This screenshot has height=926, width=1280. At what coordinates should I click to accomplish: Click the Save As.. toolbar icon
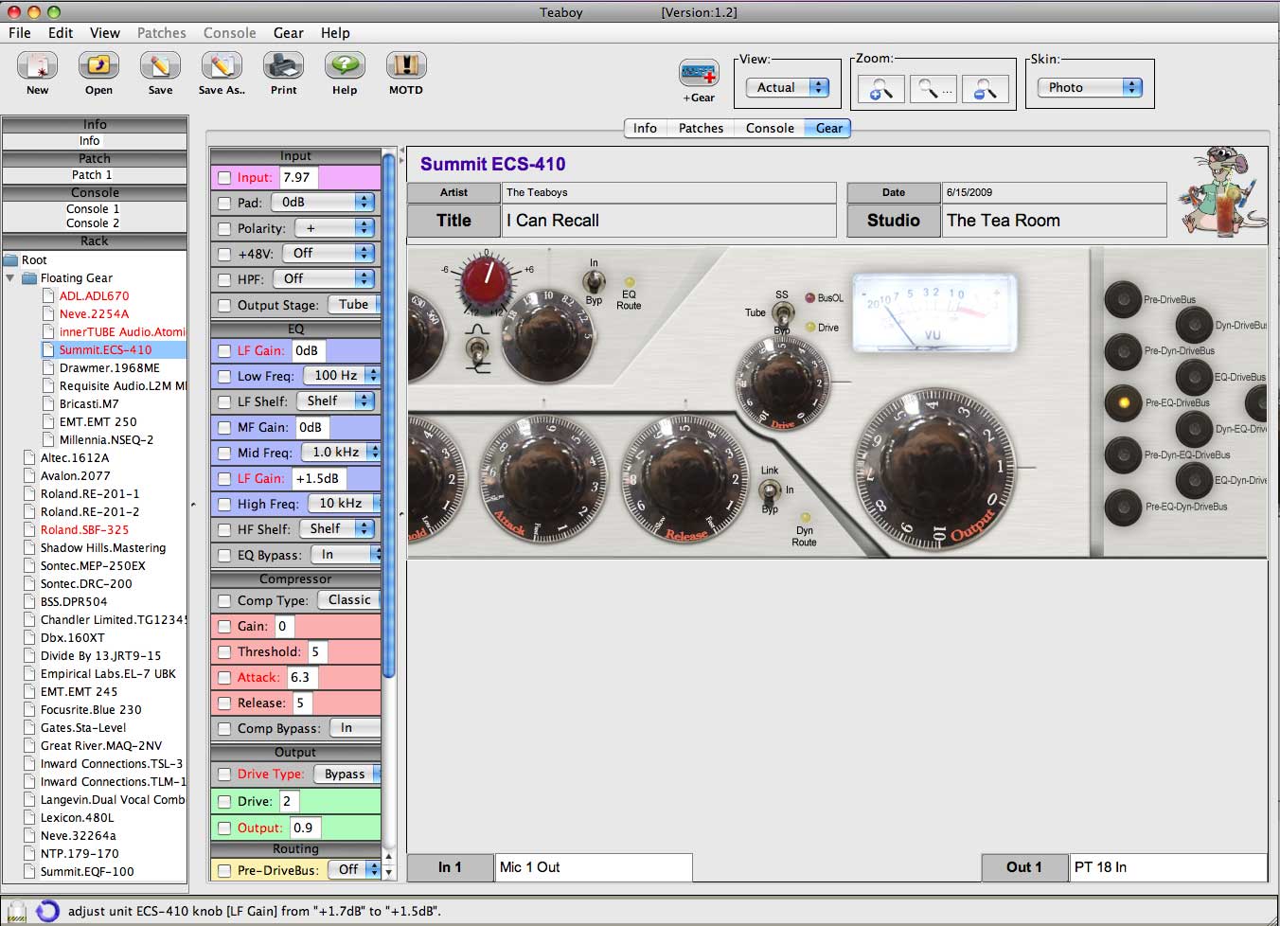click(222, 65)
